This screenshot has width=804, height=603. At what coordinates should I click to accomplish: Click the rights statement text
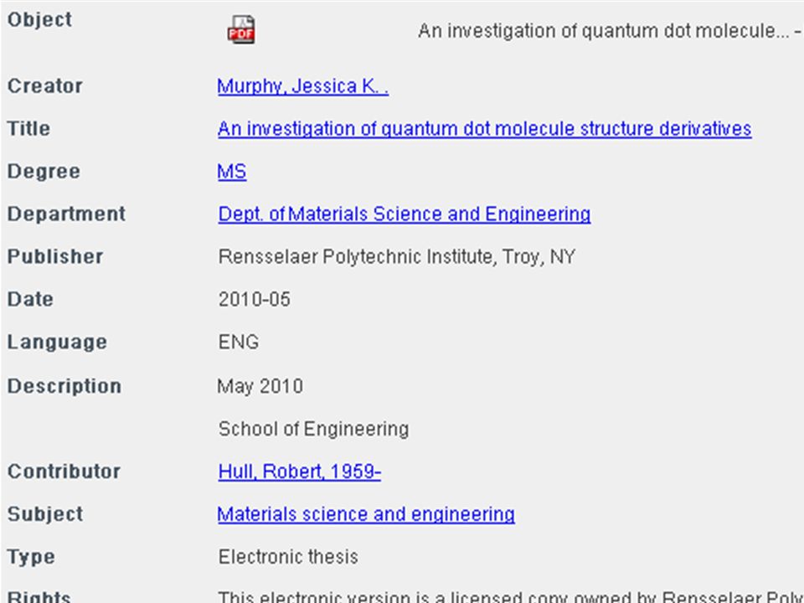pyautogui.click(x=510, y=597)
